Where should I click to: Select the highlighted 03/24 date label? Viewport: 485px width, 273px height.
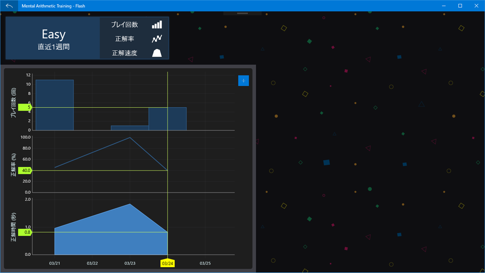tap(167, 263)
